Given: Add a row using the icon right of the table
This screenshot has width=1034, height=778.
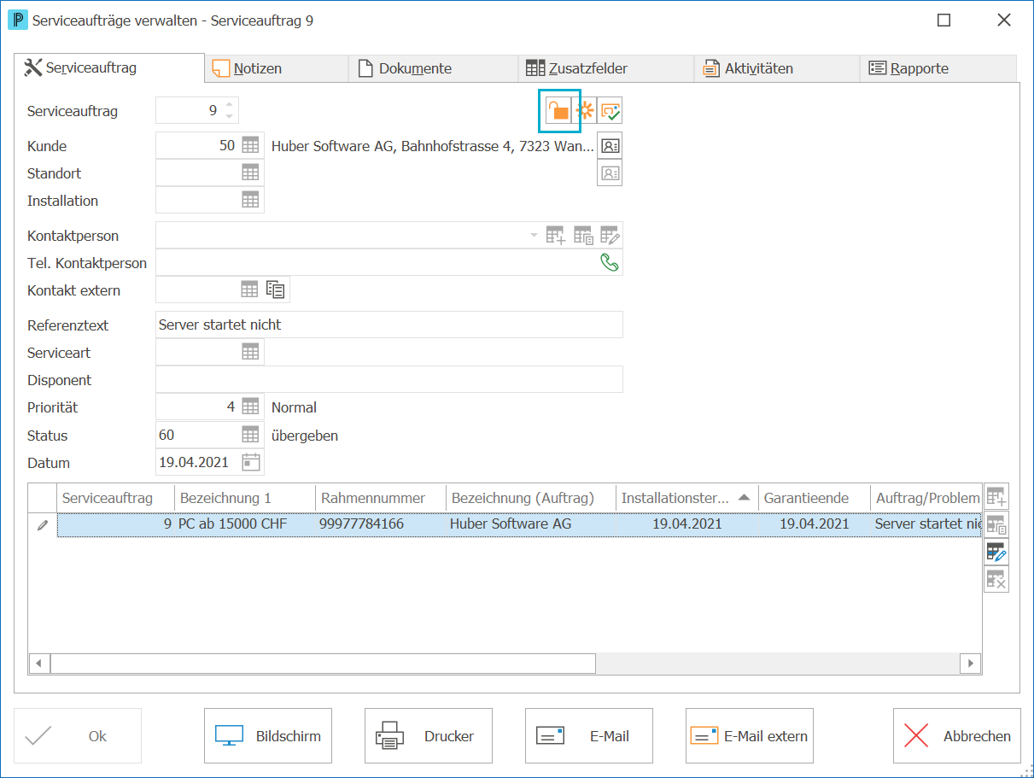Looking at the screenshot, I should (996, 496).
